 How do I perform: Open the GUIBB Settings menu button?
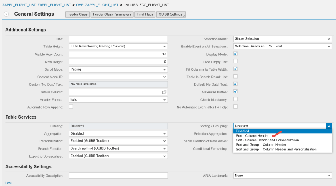tap(171, 14)
